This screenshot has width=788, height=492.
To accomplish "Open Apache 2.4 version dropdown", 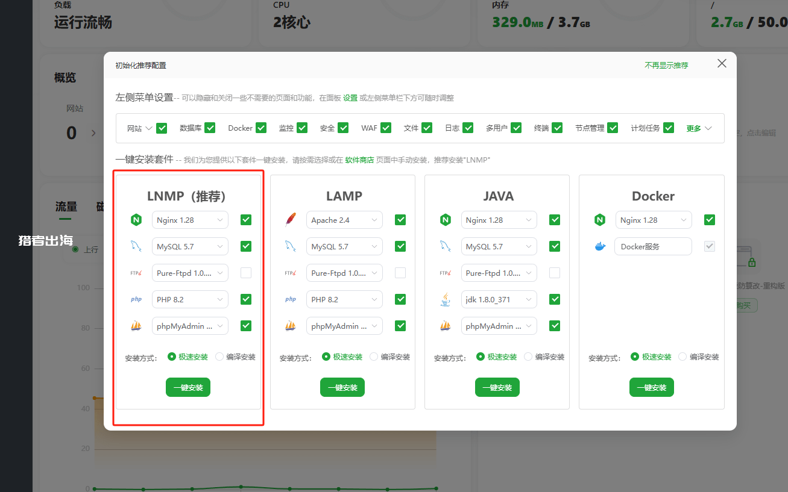I will [344, 220].
